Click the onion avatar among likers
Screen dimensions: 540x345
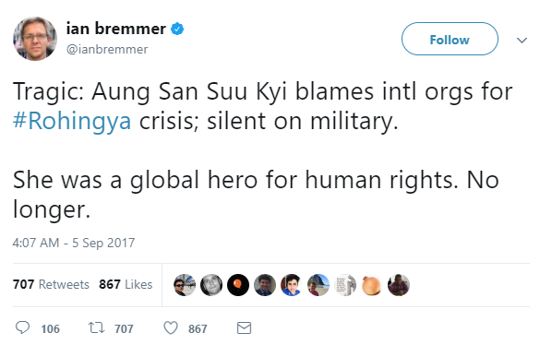372,285
